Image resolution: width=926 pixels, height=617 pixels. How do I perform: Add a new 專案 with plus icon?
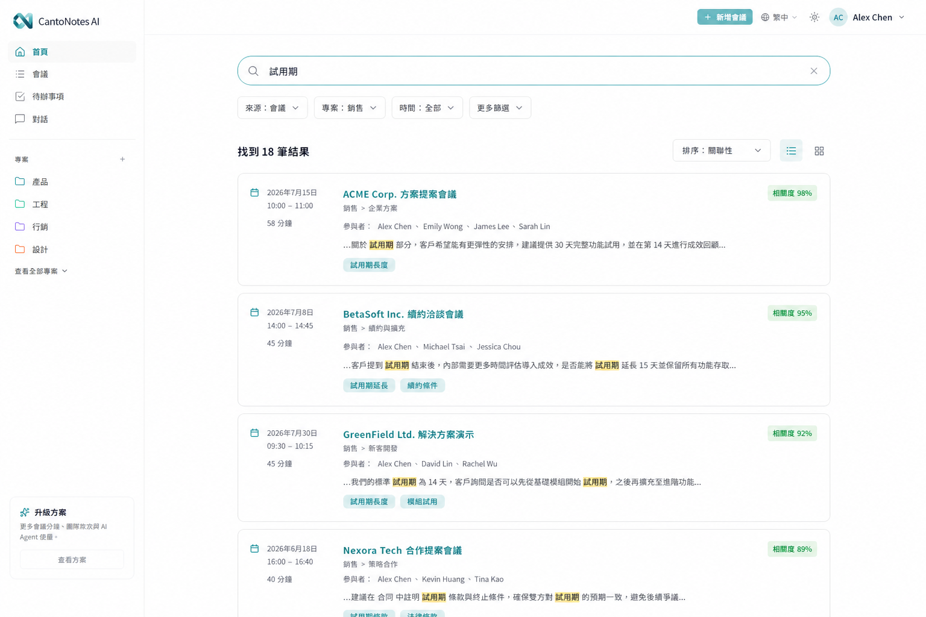click(122, 160)
